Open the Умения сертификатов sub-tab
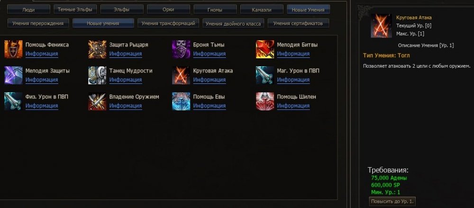474x208 pixels. (x=298, y=23)
